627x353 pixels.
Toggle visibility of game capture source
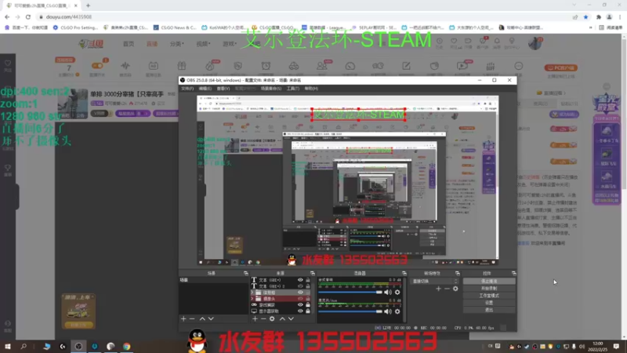pos(300,305)
